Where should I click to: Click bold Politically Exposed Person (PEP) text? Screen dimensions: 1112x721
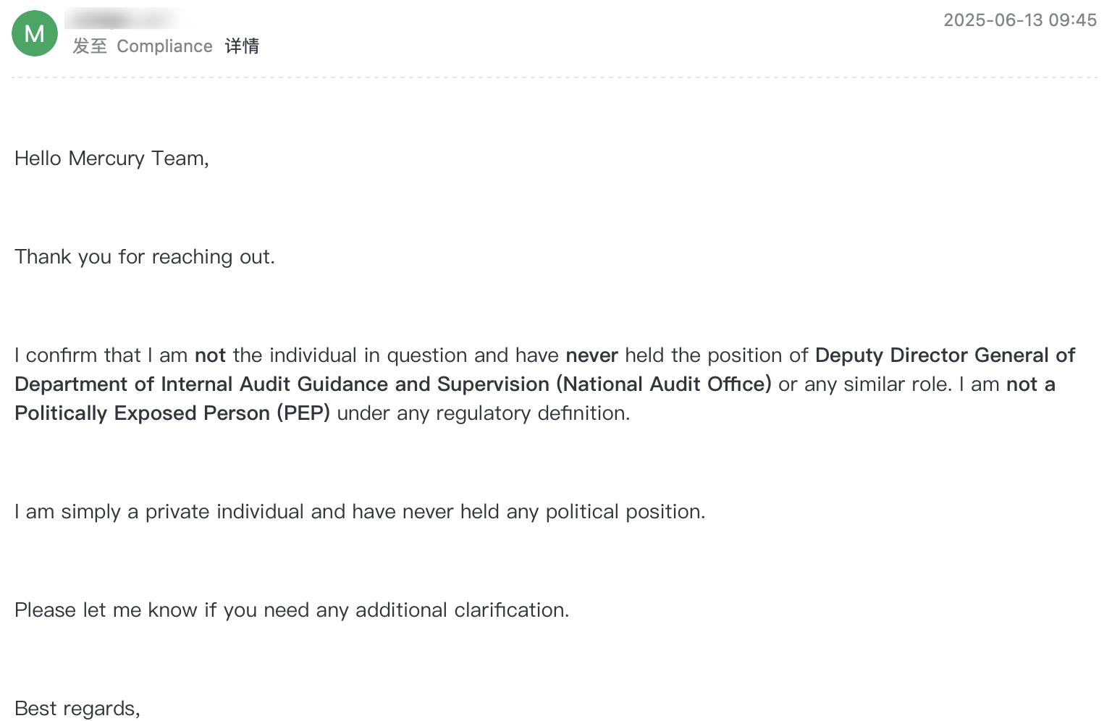[x=172, y=413]
